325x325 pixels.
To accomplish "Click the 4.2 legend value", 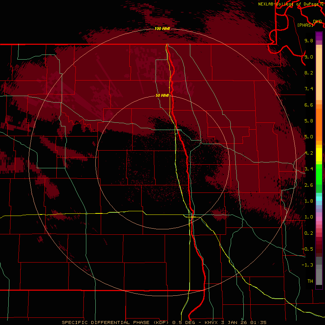I will pyautogui.click(x=309, y=153).
